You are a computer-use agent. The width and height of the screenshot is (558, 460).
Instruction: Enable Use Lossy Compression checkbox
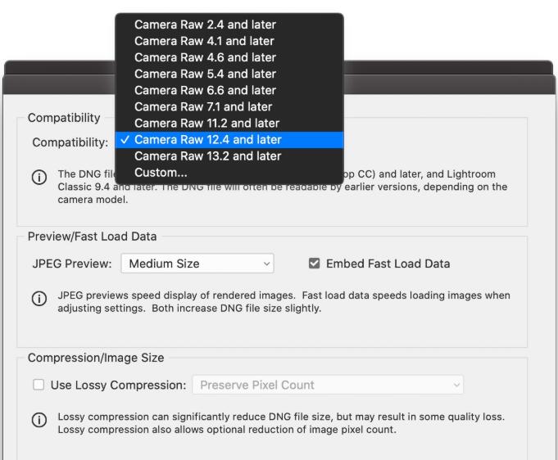click(39, 385)
